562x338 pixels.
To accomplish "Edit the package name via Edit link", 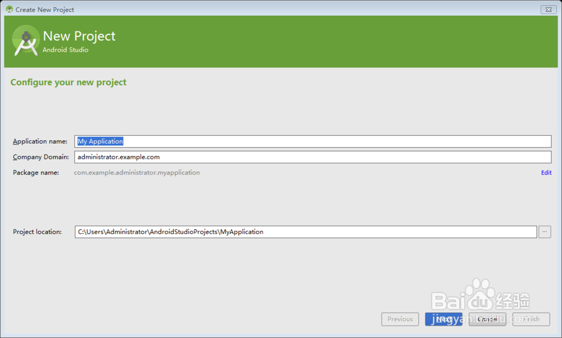I will point(546,172).
